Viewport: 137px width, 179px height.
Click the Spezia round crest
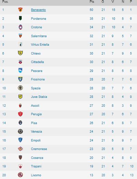[21, 88]
